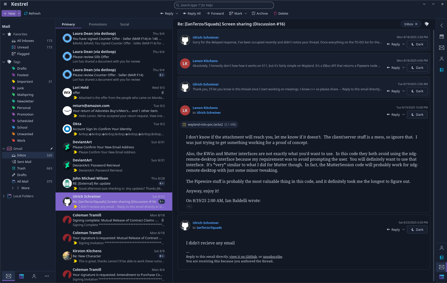
Task: Collapse the Gmail account folder list
Action: tap(4, 149)
